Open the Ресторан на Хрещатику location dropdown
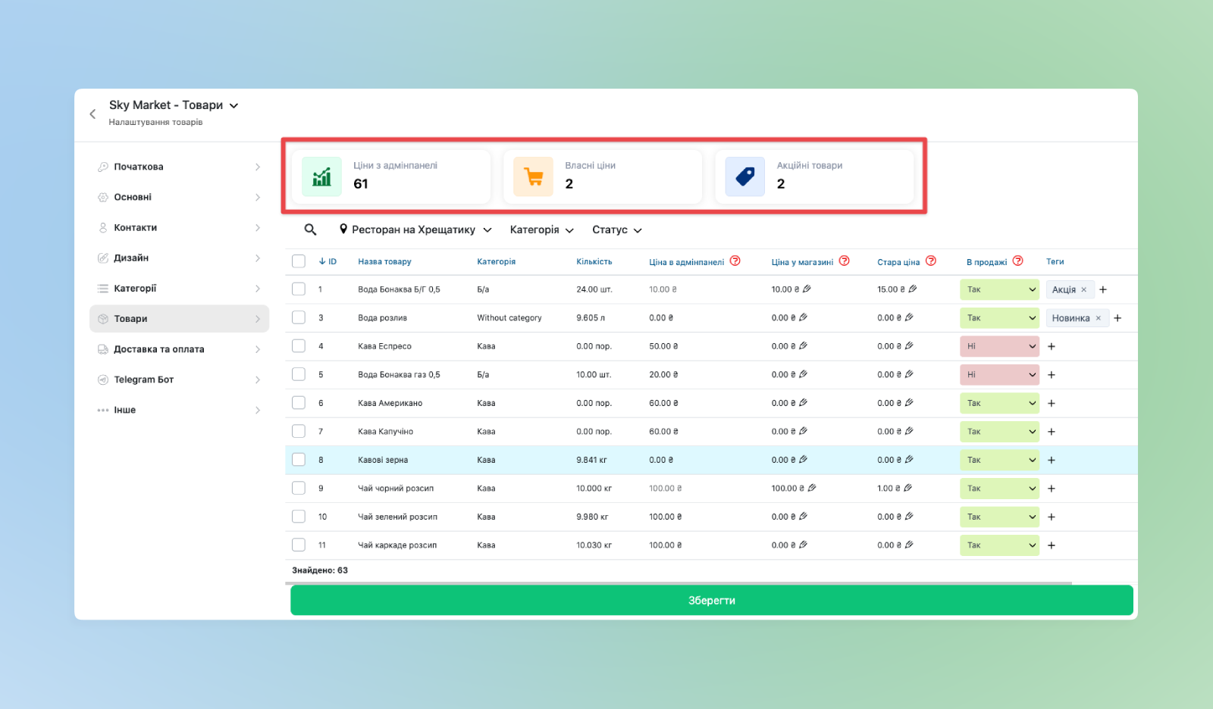Screen dimensions: 1213x709 click(415, 230)
